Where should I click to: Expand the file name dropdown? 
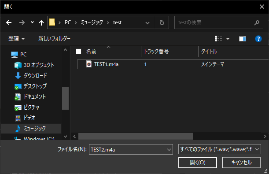169,150
